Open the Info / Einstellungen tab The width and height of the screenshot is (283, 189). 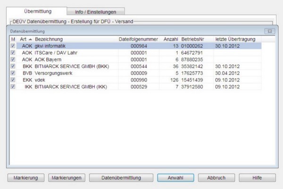click(95, 12)
